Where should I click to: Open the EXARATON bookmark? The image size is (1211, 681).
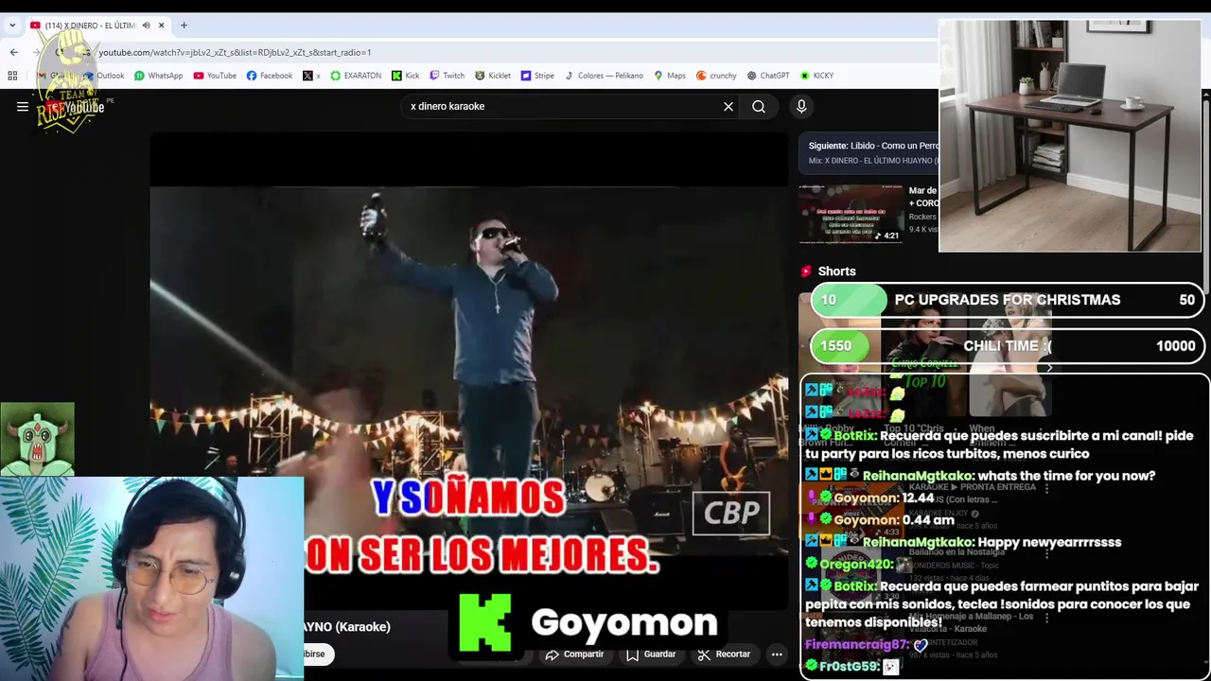[356, 76]
